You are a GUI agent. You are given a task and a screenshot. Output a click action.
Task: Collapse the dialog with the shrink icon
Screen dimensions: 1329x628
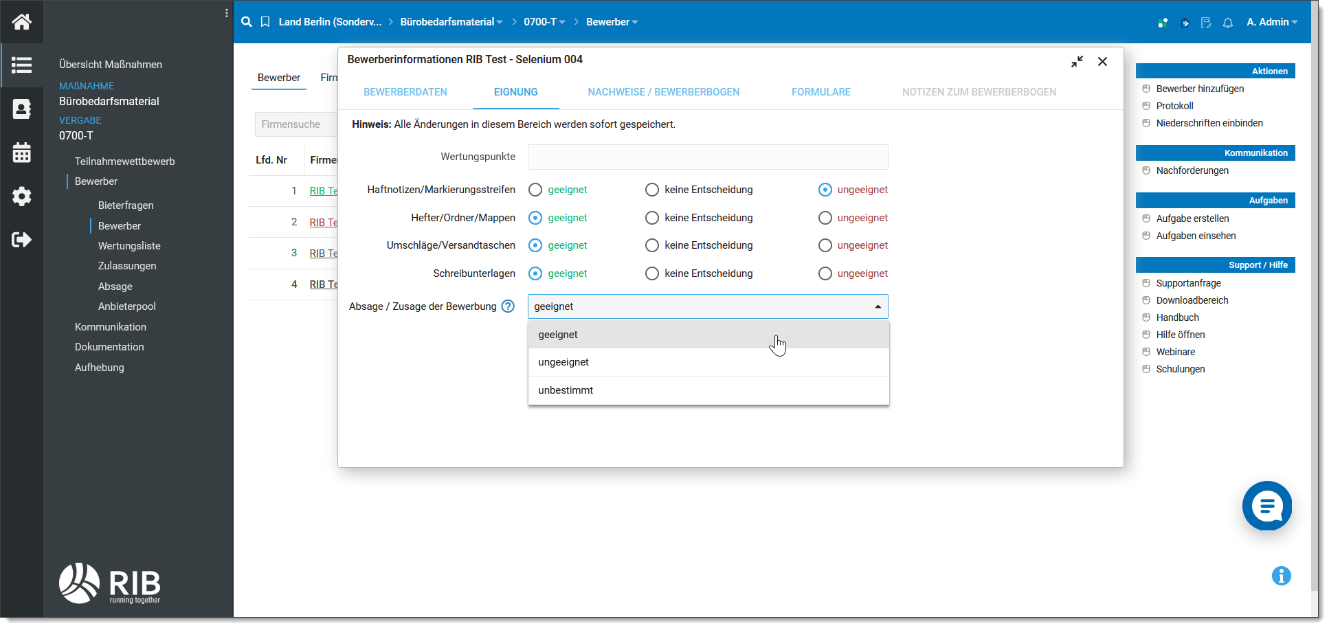(1077, 62)
